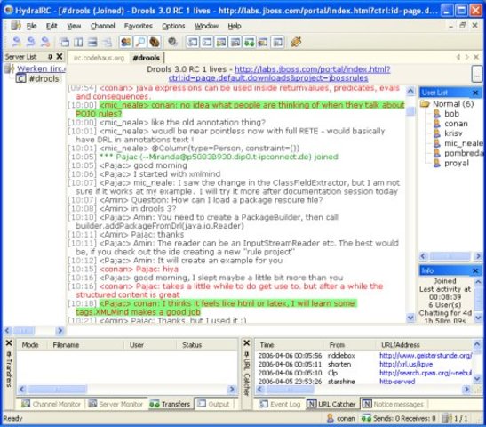Close the Info panel
The height and width of the screenshot is (427, 486).
[475, 271]
